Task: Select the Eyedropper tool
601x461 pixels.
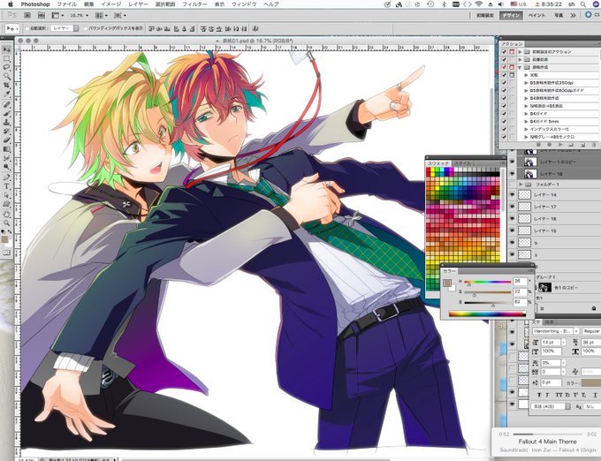Action: 7,94
